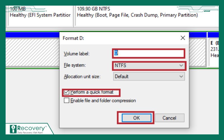Toggle Perform a quick format checkbox
Viewport: 224px width, 140px height.
[66, 92]
